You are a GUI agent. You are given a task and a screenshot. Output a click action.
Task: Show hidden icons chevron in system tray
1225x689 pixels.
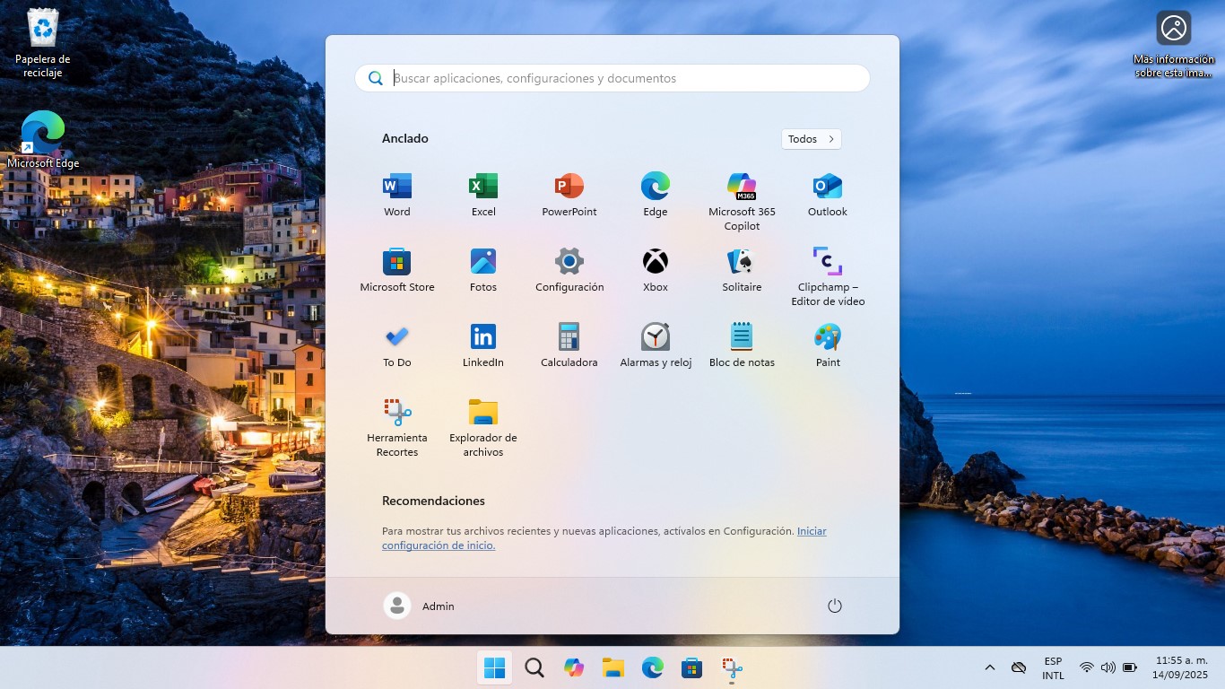pos(990,667)
